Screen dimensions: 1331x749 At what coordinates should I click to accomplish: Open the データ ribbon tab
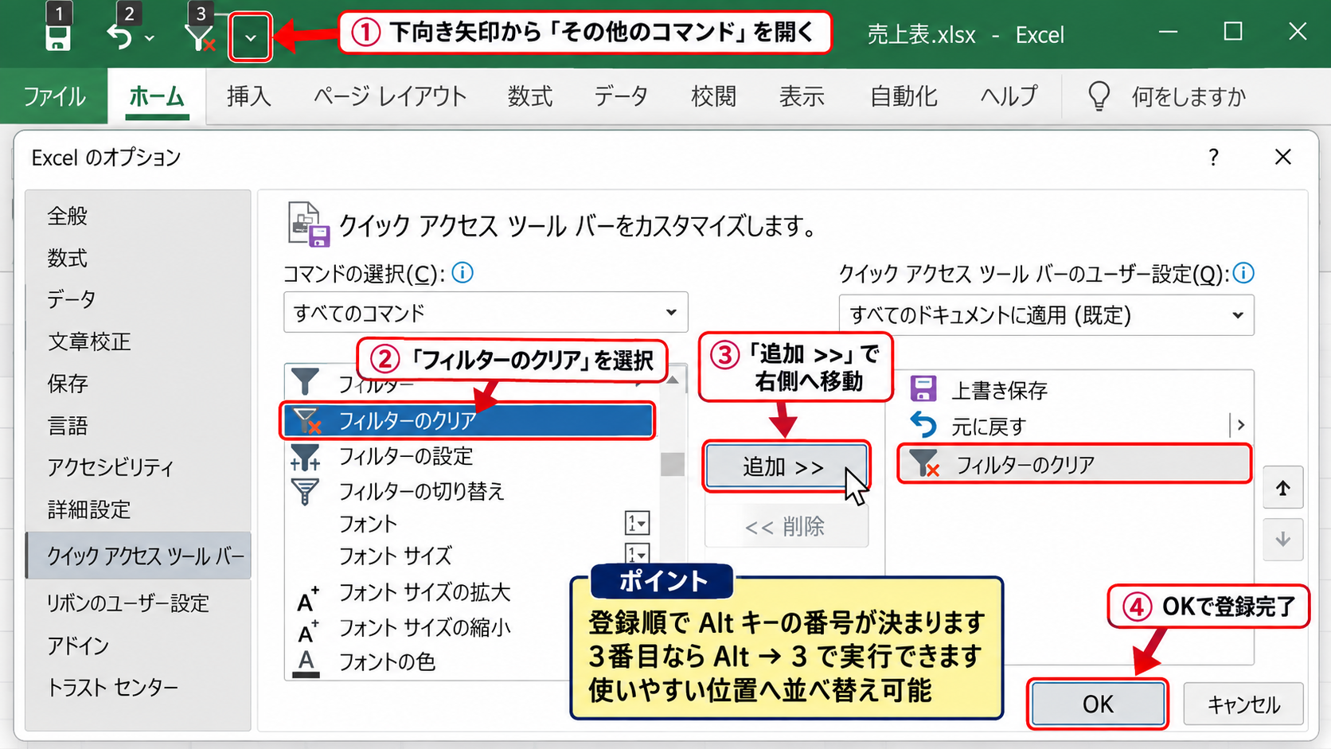[x=621, y=96]
